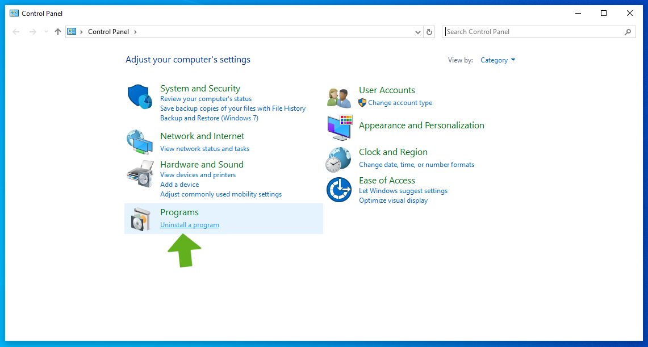
Task: Open the address bar history dropdown
Action: 419,32
